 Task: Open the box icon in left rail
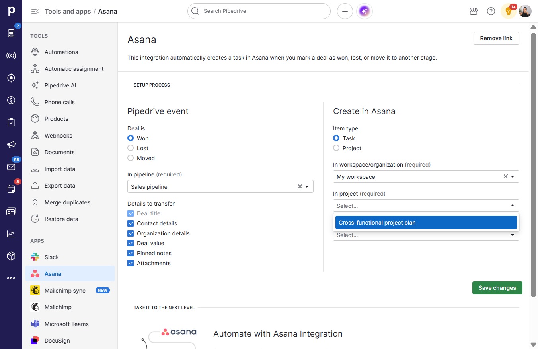coord(11,256)
